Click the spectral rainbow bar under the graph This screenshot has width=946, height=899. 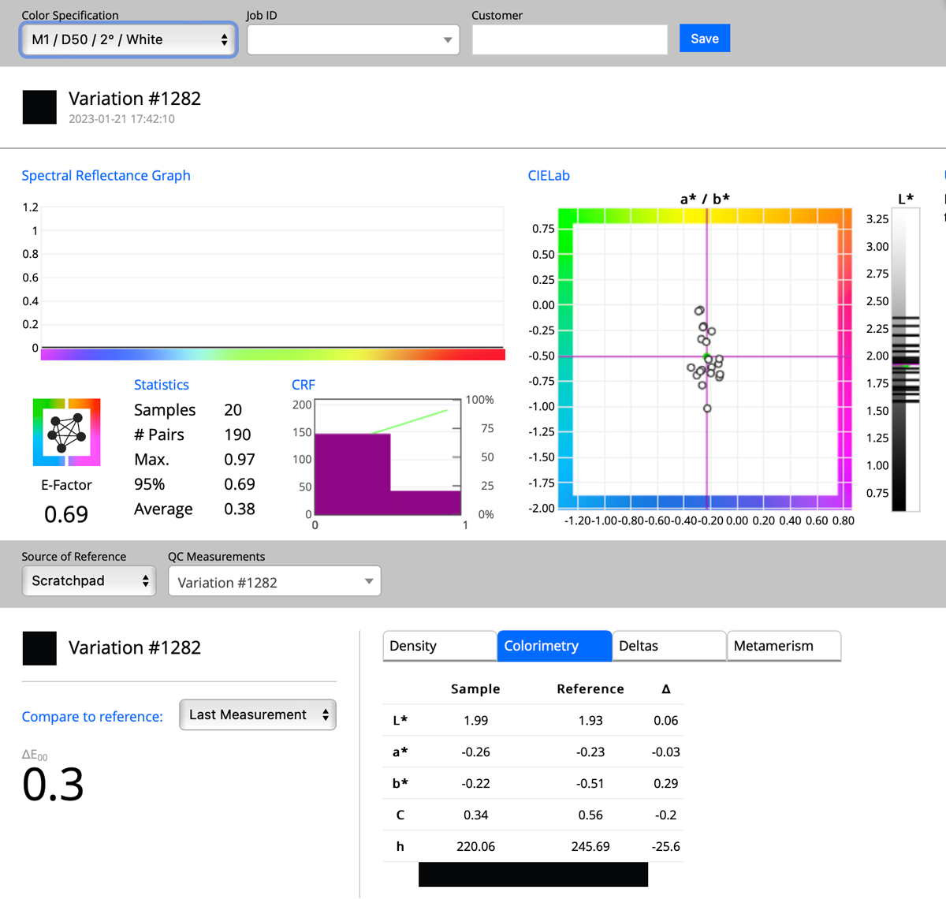[273, 355]
